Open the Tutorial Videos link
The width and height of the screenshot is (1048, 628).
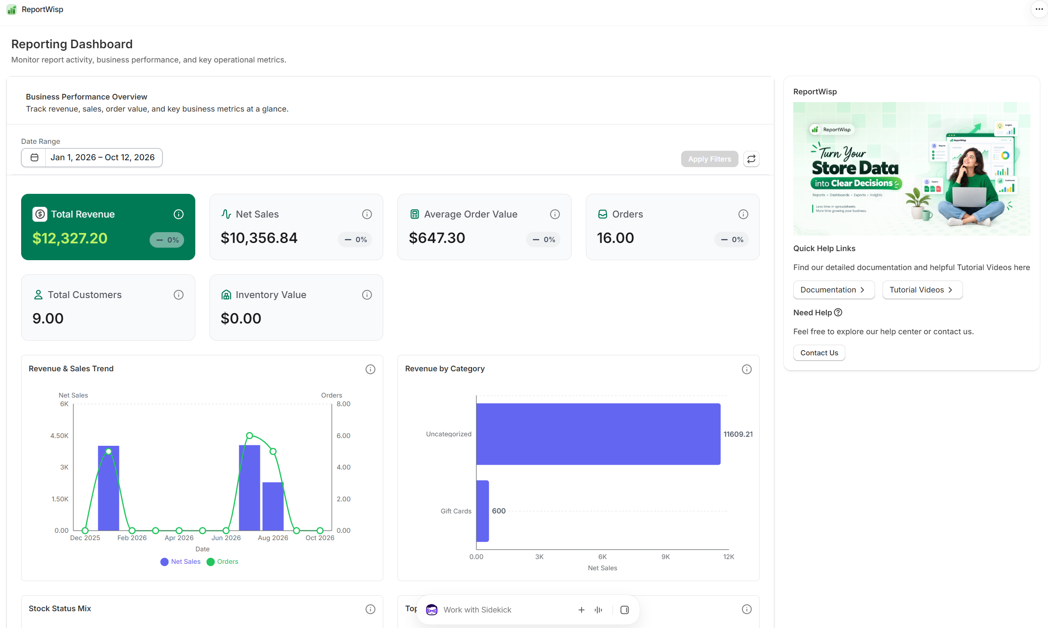point(922,290)
